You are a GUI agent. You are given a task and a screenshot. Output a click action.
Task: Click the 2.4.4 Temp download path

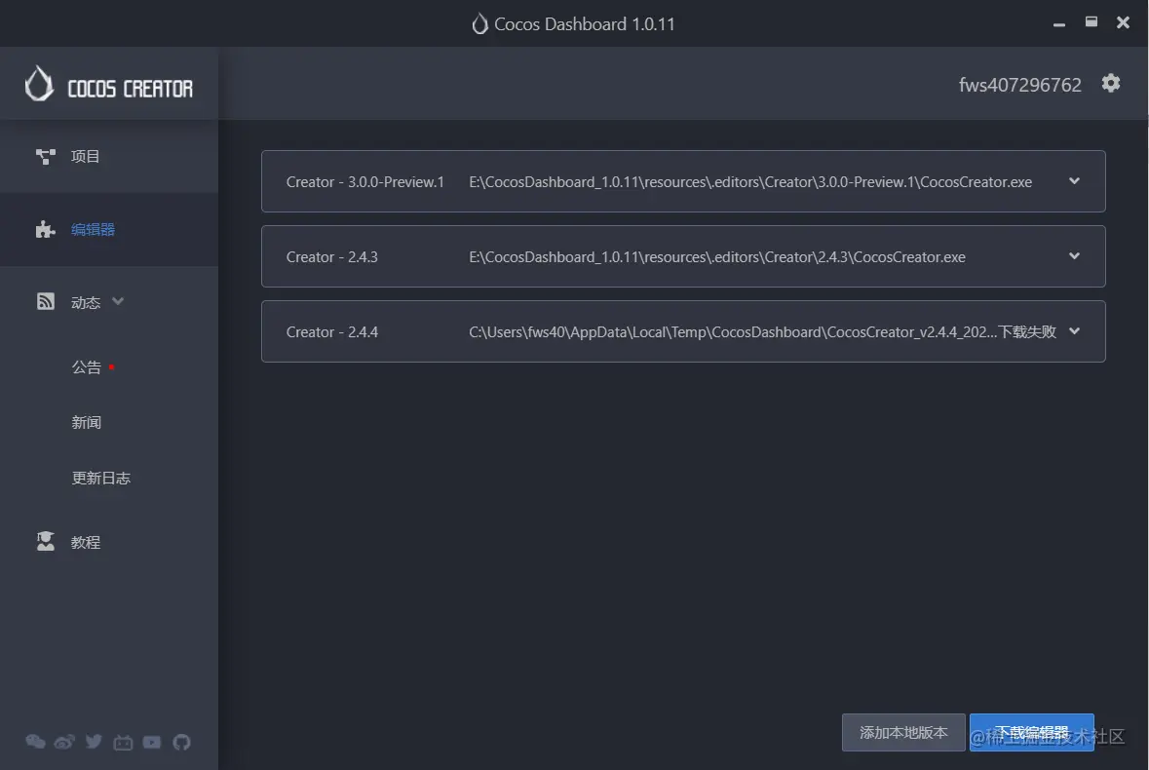(x=733, y=332)
